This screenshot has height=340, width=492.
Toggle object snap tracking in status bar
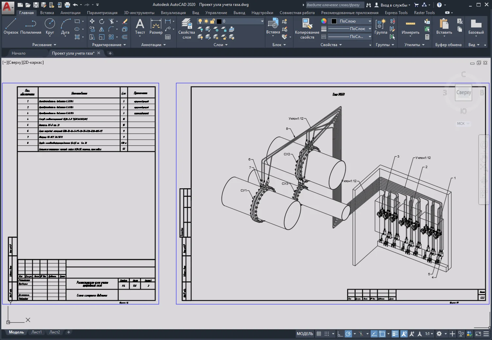point(374,334)
